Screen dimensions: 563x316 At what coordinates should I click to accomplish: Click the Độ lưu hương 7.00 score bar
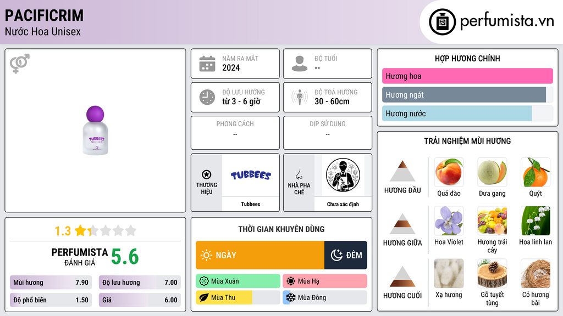tap(140, 283)
